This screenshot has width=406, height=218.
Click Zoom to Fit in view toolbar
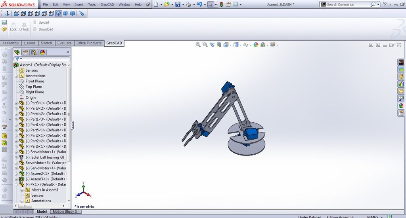click(x=198, y=45)
